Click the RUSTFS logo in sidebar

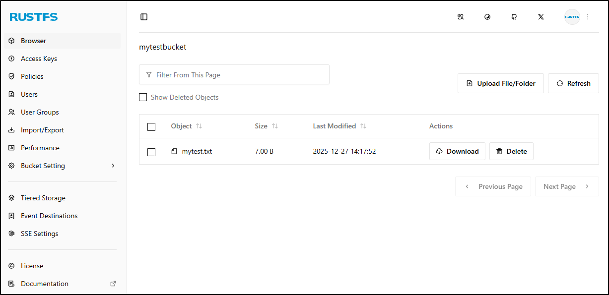point(34,17)
